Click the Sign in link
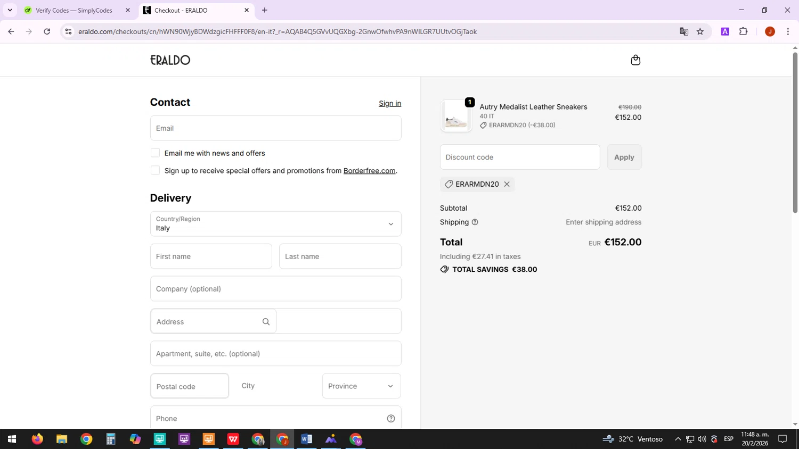 click(x=390, y=103)
